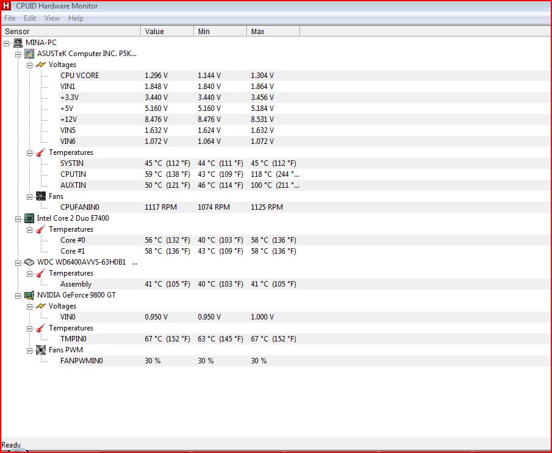The width and height of the screenshot is (552, 453).
Task: Open the Help menu
Action: 76,18
